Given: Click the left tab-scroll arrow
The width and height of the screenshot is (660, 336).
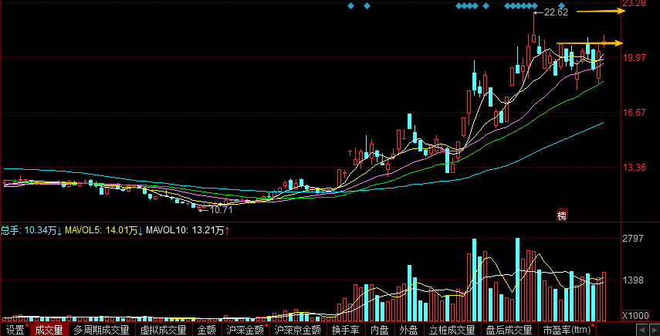Looking at the screenshot, I should pyautogui.click(x=642, y=330).
